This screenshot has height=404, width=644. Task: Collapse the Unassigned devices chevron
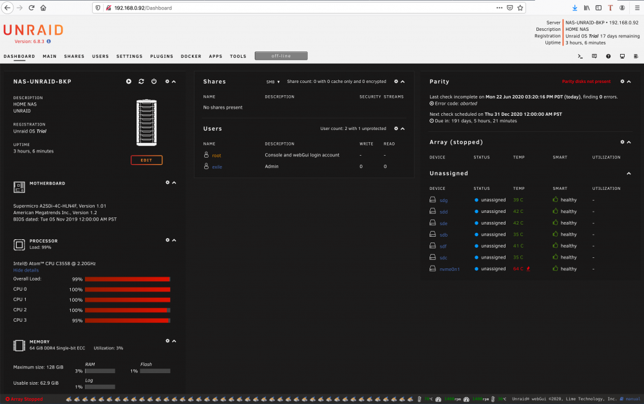tap(629, 174)
